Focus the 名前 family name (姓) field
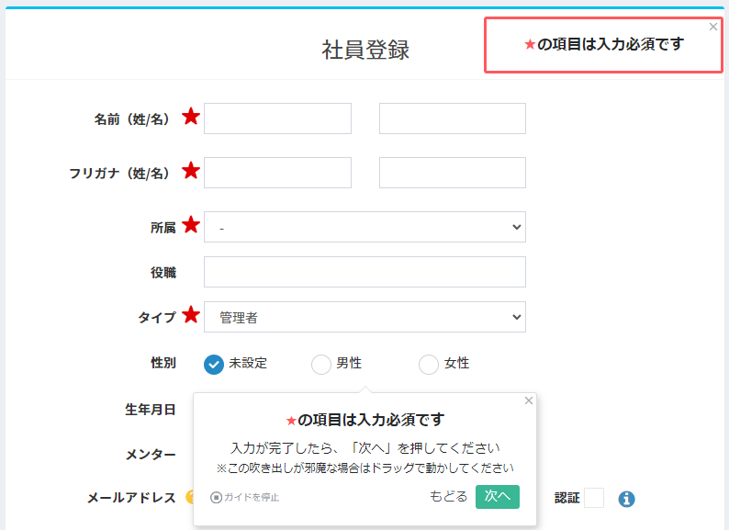This screenshot has height=530, width=729. 277,118
